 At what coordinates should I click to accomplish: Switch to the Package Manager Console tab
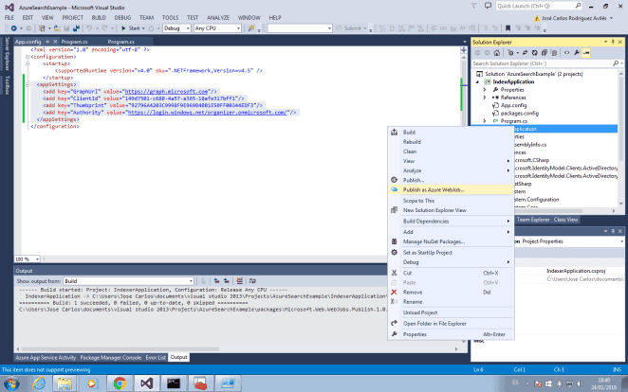pos(109,357)
